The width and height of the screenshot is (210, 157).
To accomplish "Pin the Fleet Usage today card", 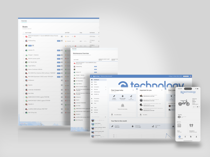I will (x=133, y=90).
